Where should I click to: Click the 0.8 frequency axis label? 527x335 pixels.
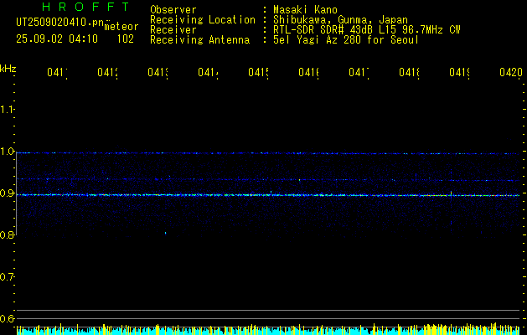7,235
